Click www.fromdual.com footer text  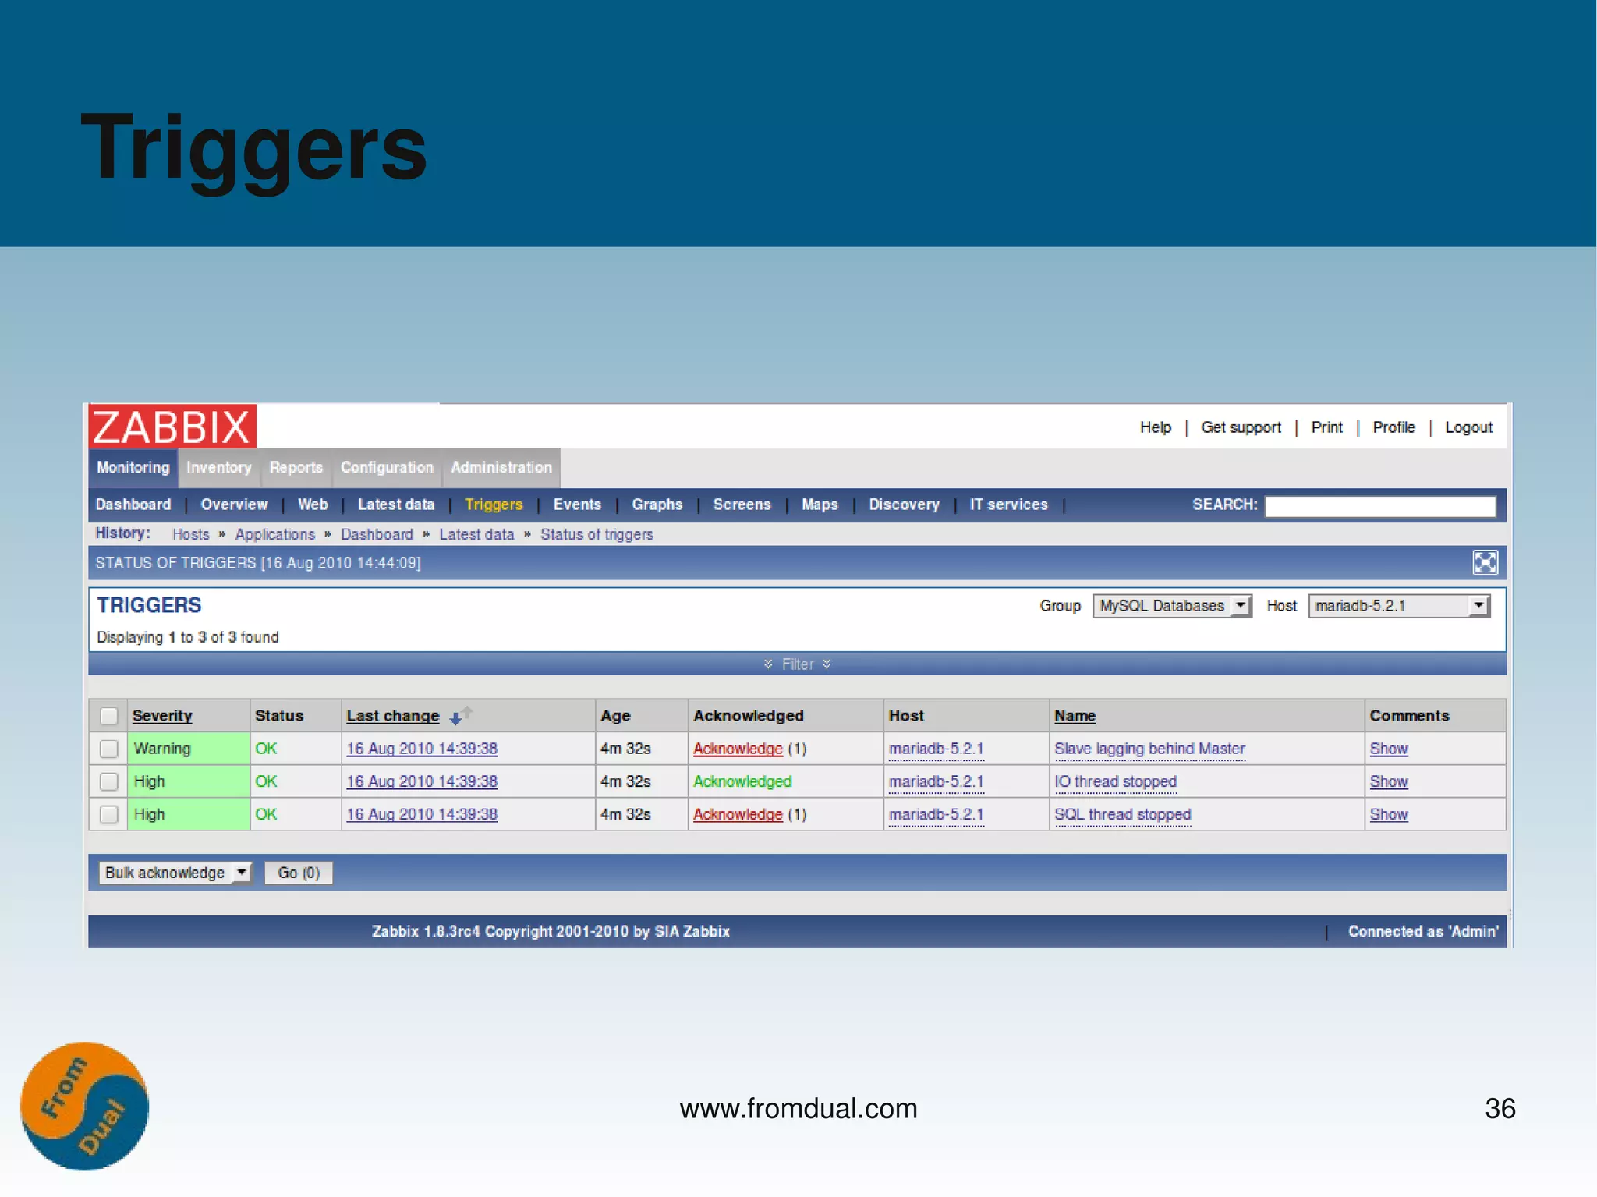(x=798, y=1108)
